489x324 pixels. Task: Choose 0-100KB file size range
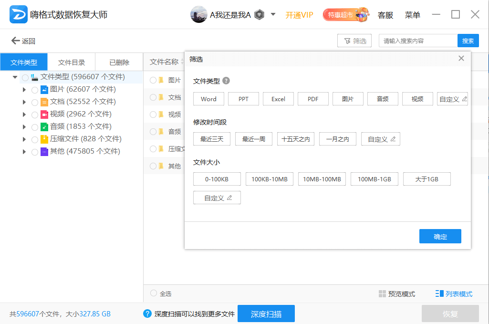(x=217, y=179)
